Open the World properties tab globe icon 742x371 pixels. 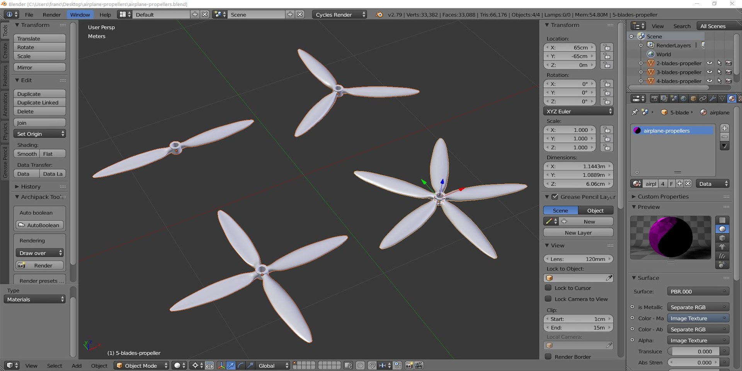tap(683, 99)
